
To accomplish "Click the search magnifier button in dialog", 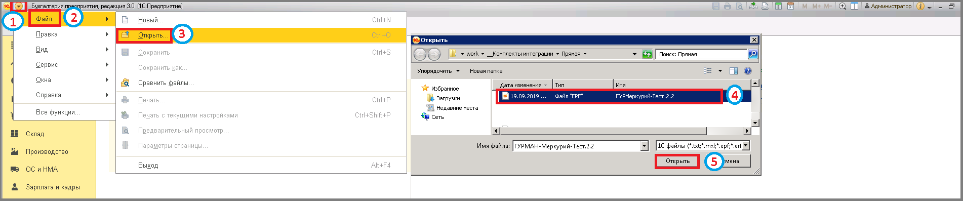I will (x=753, y=54).
